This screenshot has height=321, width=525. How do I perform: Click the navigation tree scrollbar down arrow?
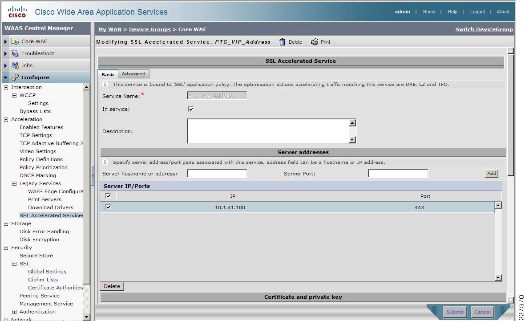86,317
